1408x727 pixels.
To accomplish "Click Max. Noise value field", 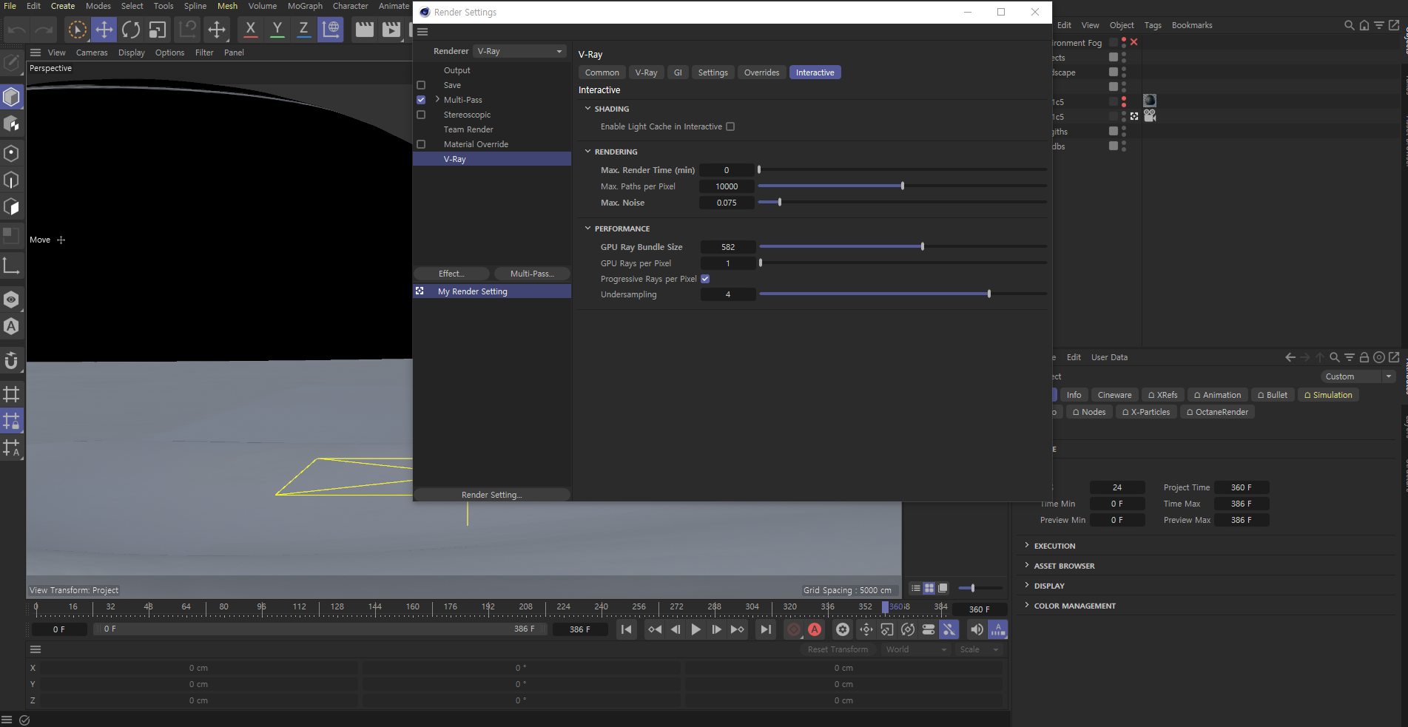I will (727, 203).
